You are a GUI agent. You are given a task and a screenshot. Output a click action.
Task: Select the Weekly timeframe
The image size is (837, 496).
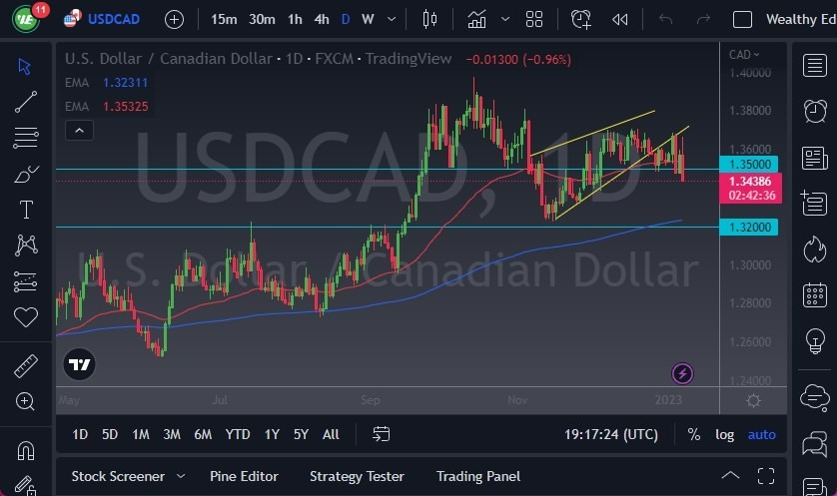[368, 20]
